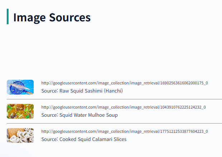This screenshot has height=157, width=222.
Task: Open the Raw Squid Sashimi thumbnail image
Action: pyautogui.click(x=20, y=87)
